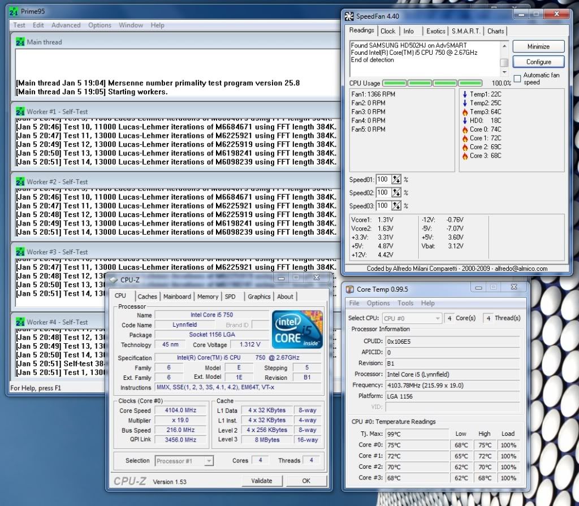Click the Speed03 percentage input field

[383, 206]
